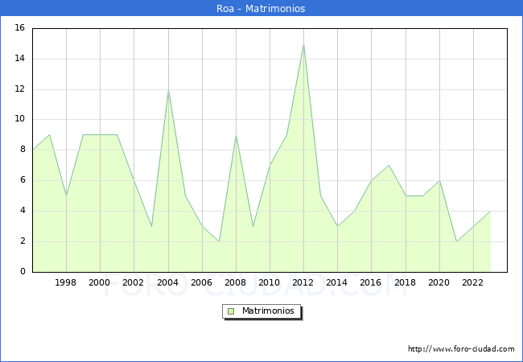Select the 2006 x-axis year label
This screenshot has width=523, height=362.
(x=202, y=282)
